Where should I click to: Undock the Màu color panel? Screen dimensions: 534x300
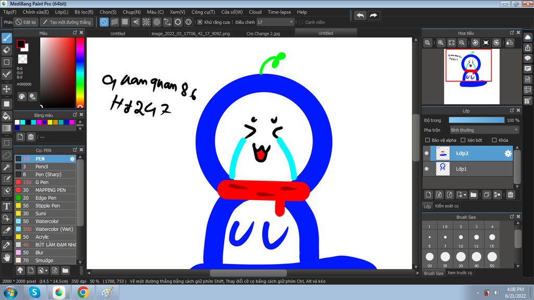point(75,33)
